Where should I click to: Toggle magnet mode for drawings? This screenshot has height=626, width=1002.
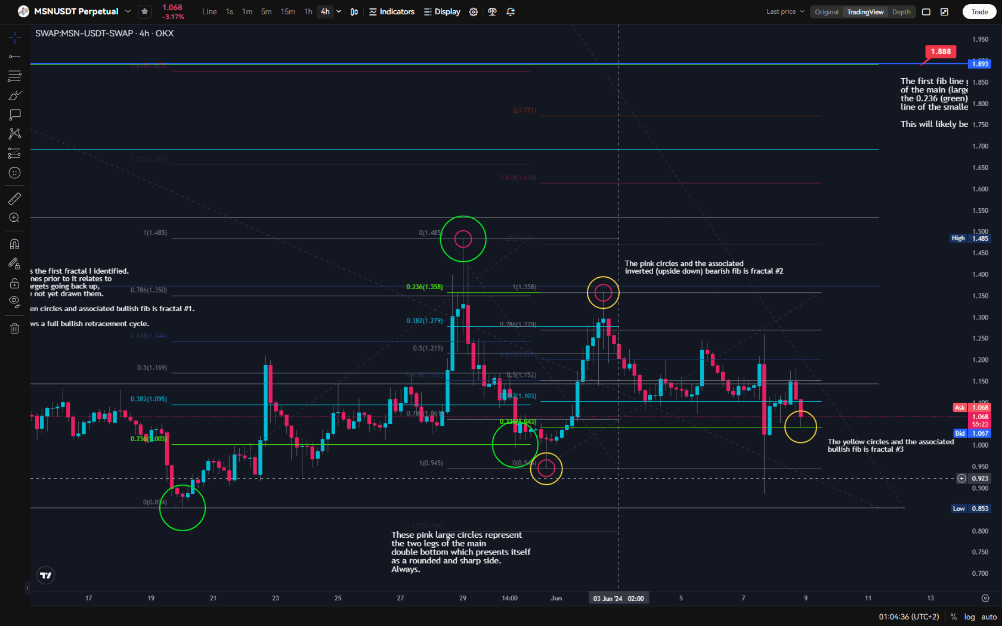point(15,244)
